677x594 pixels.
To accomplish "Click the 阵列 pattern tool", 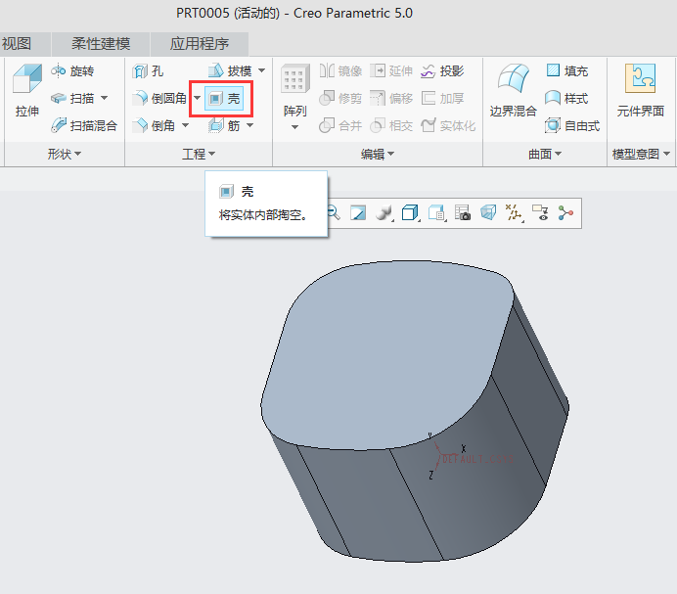I will (294, 91).
